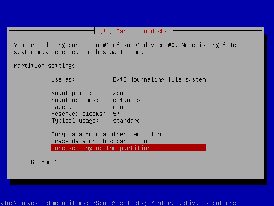Select 'Erase data on this partition'
The width and height of the screenshot is (274, 206).
pos(128,141)
